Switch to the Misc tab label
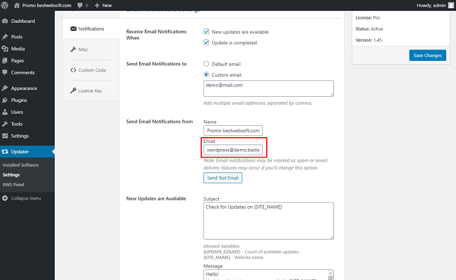456x280 pixels. (83, 50)
